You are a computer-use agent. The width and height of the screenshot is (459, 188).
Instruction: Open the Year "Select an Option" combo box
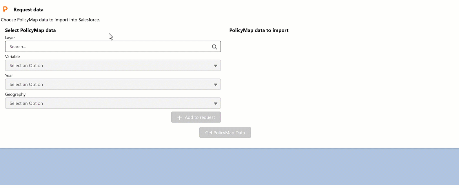pyautogui.click(x=107, y=84)
